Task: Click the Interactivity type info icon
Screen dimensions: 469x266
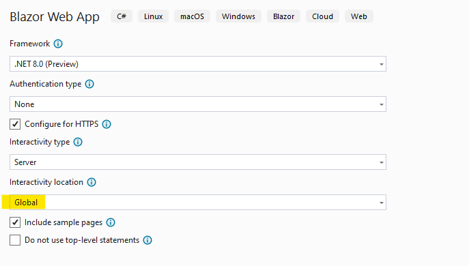Action: (78, 142)
